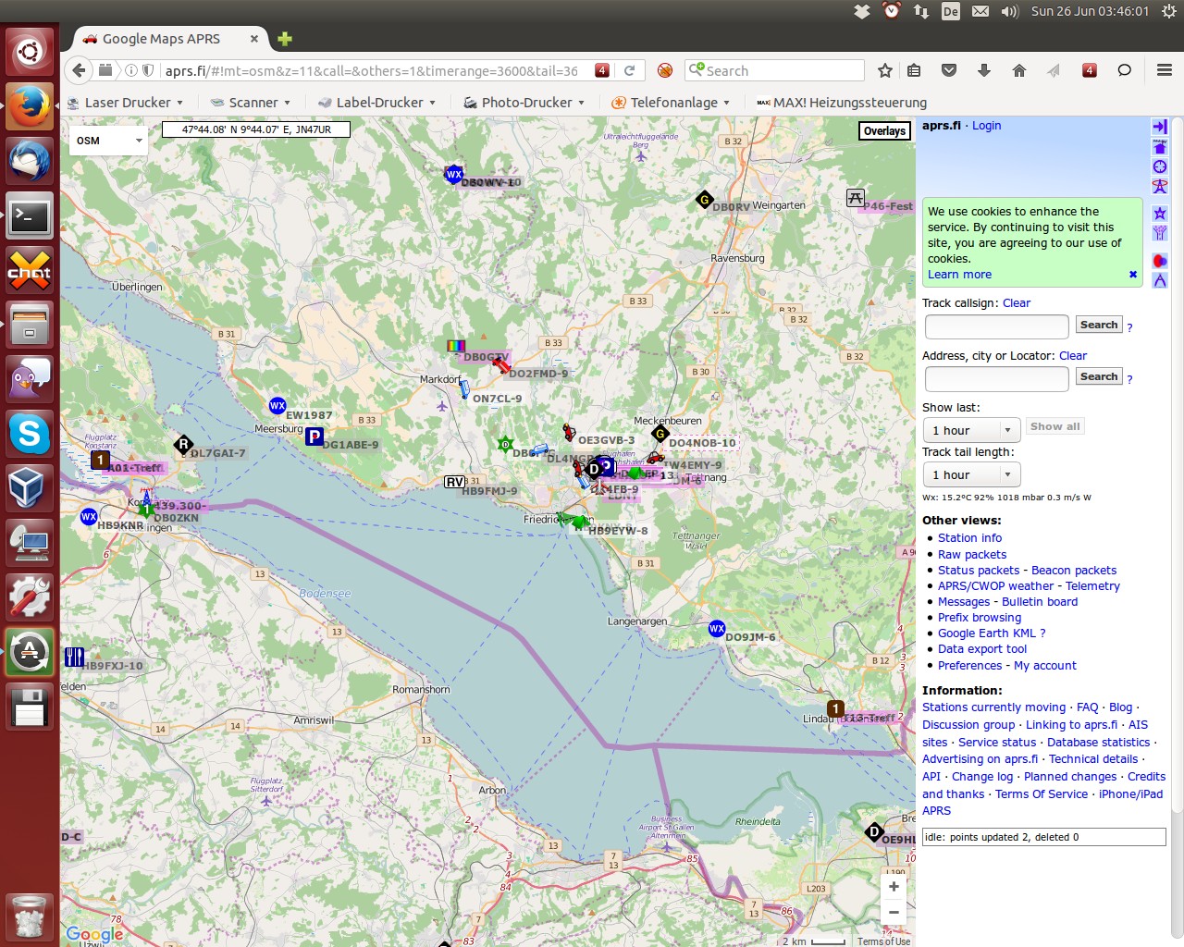Click the Firefox downloads arrow icon

coord(984,70)
